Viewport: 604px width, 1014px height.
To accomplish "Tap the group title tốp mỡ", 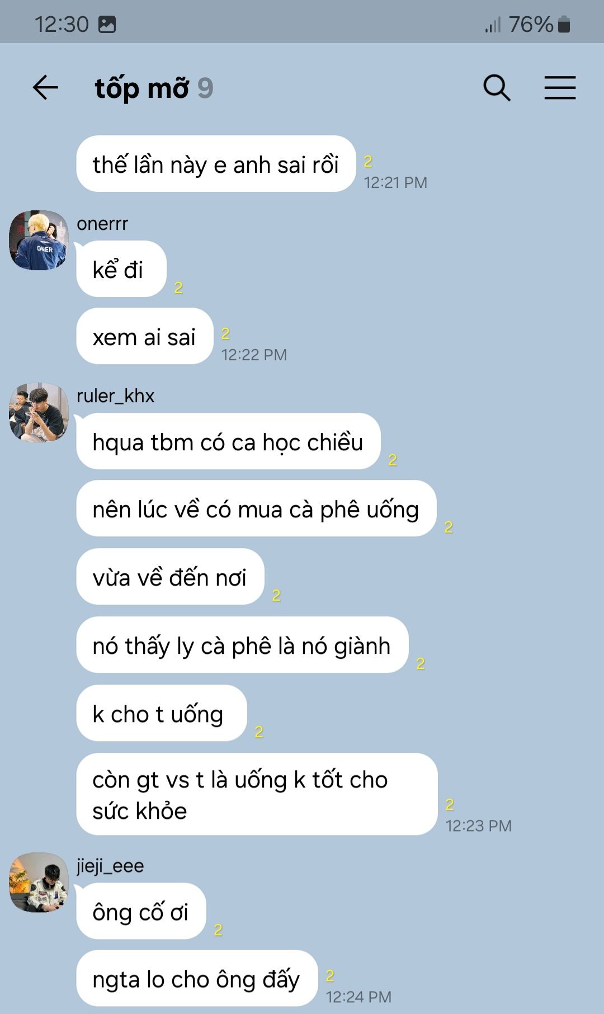I will (x=142, y=88).
